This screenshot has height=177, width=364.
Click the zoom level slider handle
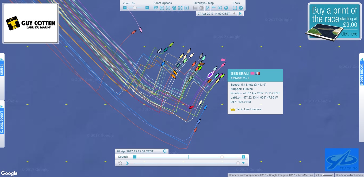point(135,8)
